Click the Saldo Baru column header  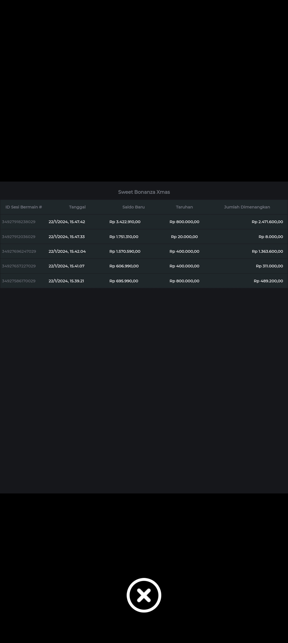tap(133, 207)
